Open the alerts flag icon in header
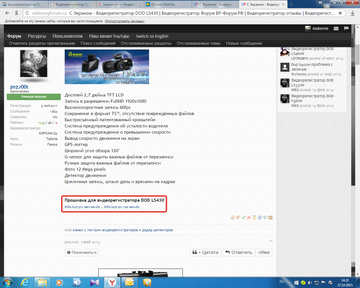The height and width of the screenshot is (288, 360). coord(346,28)
